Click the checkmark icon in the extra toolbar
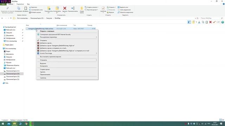 point(214,22)
